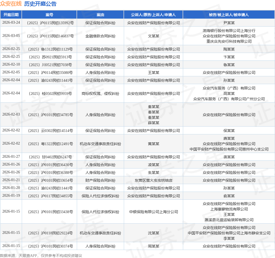Click plaintiff 周某某
The width and height of the screenshot is (275, 258).
[x=153, y=246]
